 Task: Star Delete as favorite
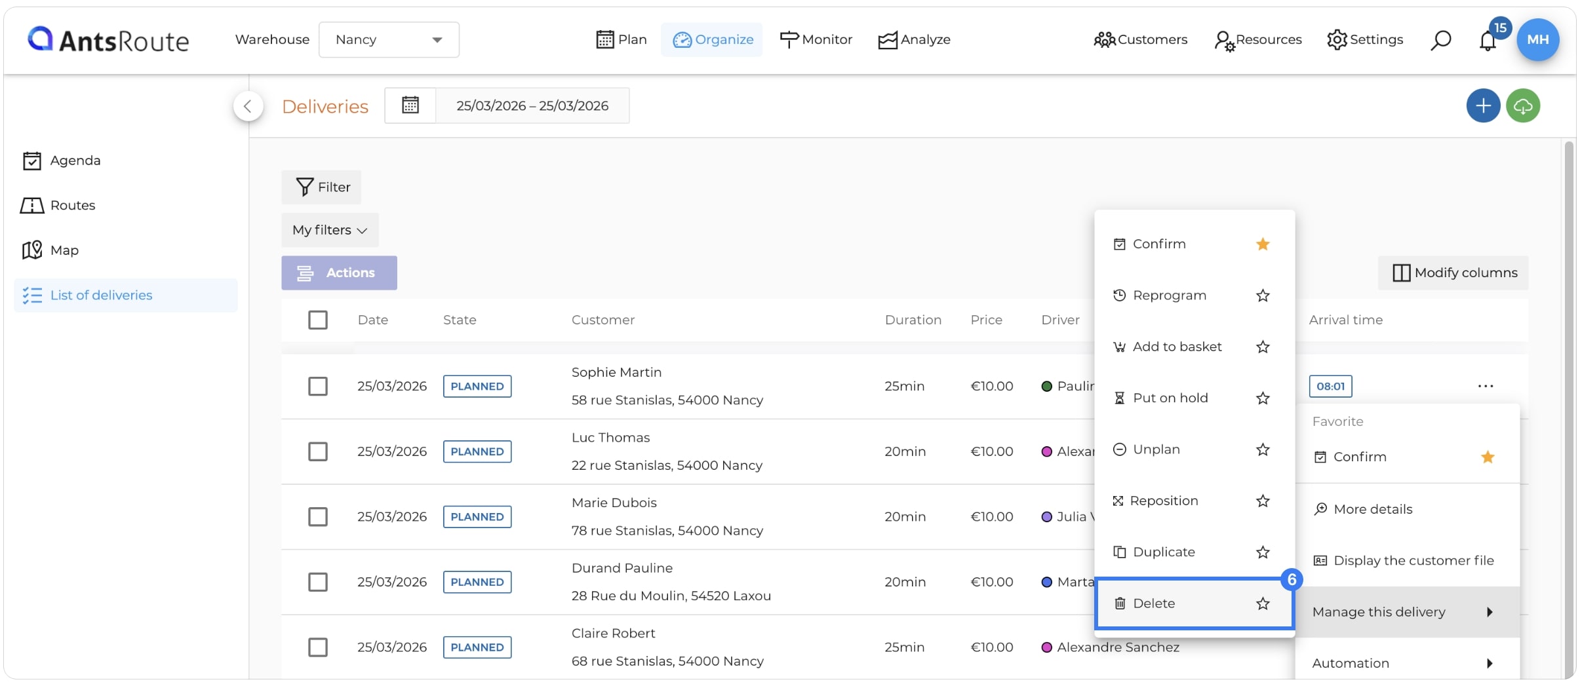1263,603
